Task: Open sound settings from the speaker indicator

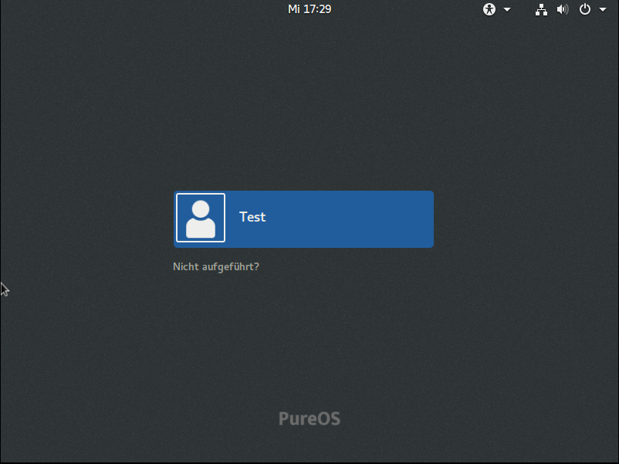Action: [x=562, y=9]
